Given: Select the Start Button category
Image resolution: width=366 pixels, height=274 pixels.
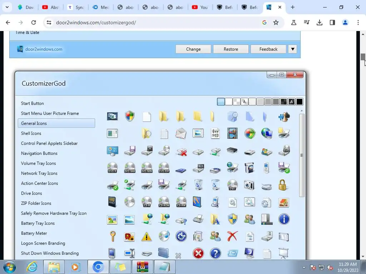Looking at the screenshot, I should [33, 103].
